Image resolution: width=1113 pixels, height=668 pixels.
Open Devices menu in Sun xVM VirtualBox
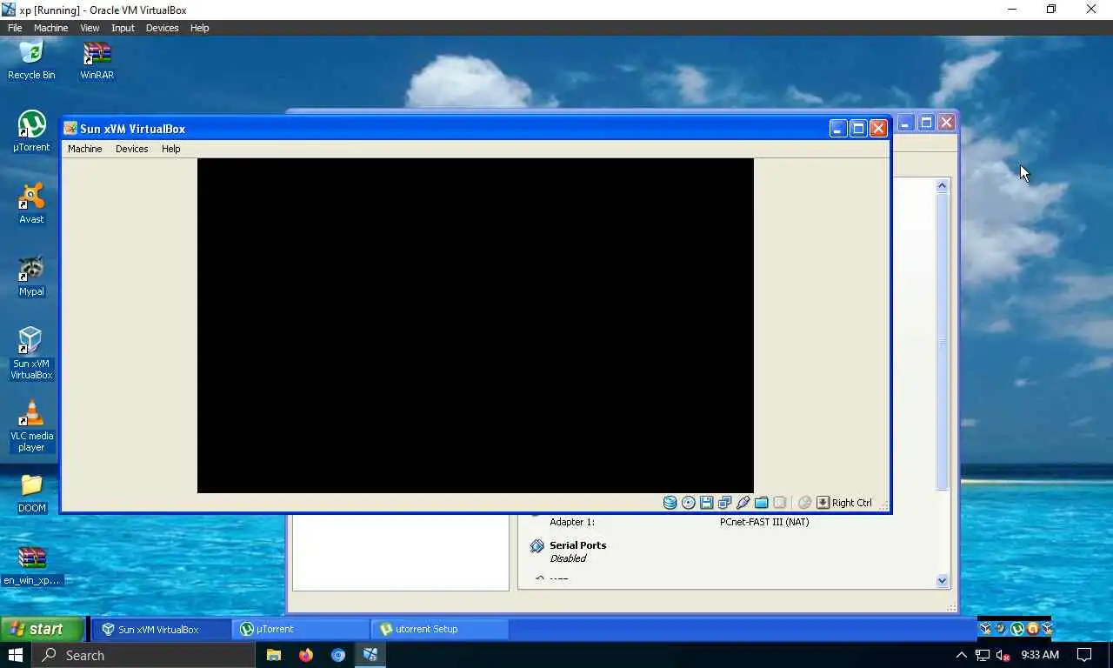(x=131, y=149)
